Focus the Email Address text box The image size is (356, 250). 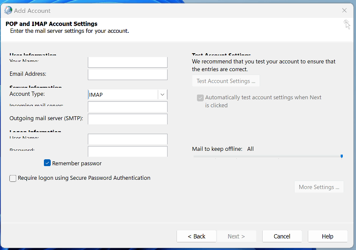tap(127, 75)
